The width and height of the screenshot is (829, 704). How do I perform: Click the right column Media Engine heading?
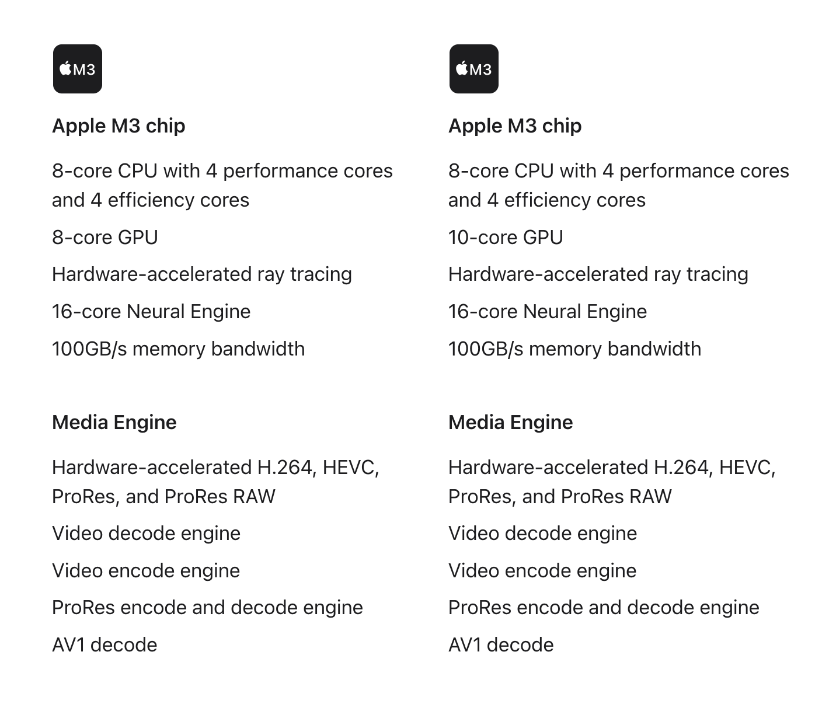click(511, 423)
